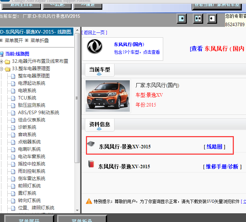Open 整车电器原理图 tree item
246x222 pixels.
pyautogui.click(x=34, y=76)
